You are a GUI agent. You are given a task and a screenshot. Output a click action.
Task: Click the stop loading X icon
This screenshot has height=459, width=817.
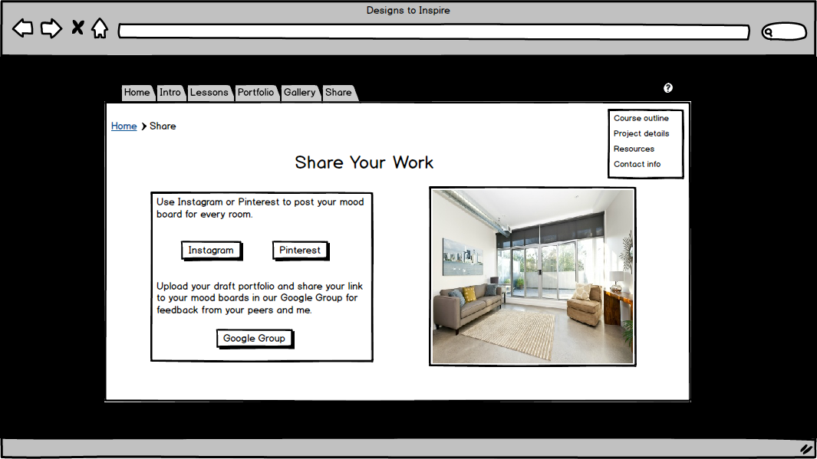coord(77,27)
